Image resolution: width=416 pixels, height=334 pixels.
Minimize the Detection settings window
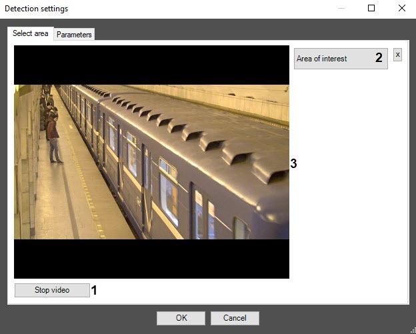[341, 9]
